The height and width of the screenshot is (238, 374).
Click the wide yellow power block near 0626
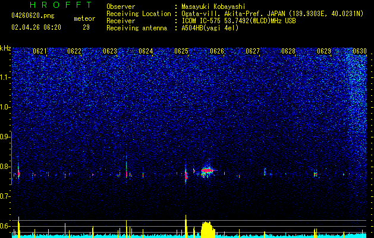[208, 229]
